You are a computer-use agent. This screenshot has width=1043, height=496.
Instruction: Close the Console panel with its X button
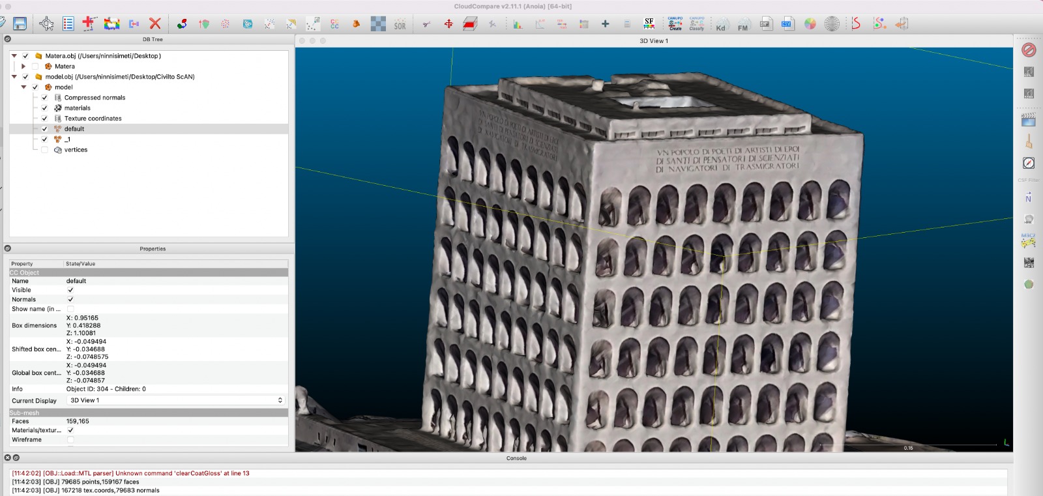(x=8, y=458)
